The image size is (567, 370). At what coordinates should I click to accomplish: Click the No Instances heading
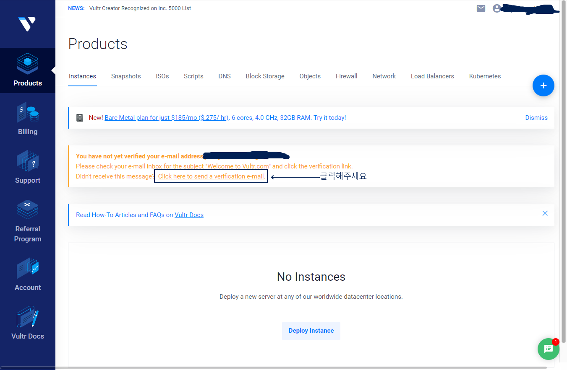click(x=311, y=277)
